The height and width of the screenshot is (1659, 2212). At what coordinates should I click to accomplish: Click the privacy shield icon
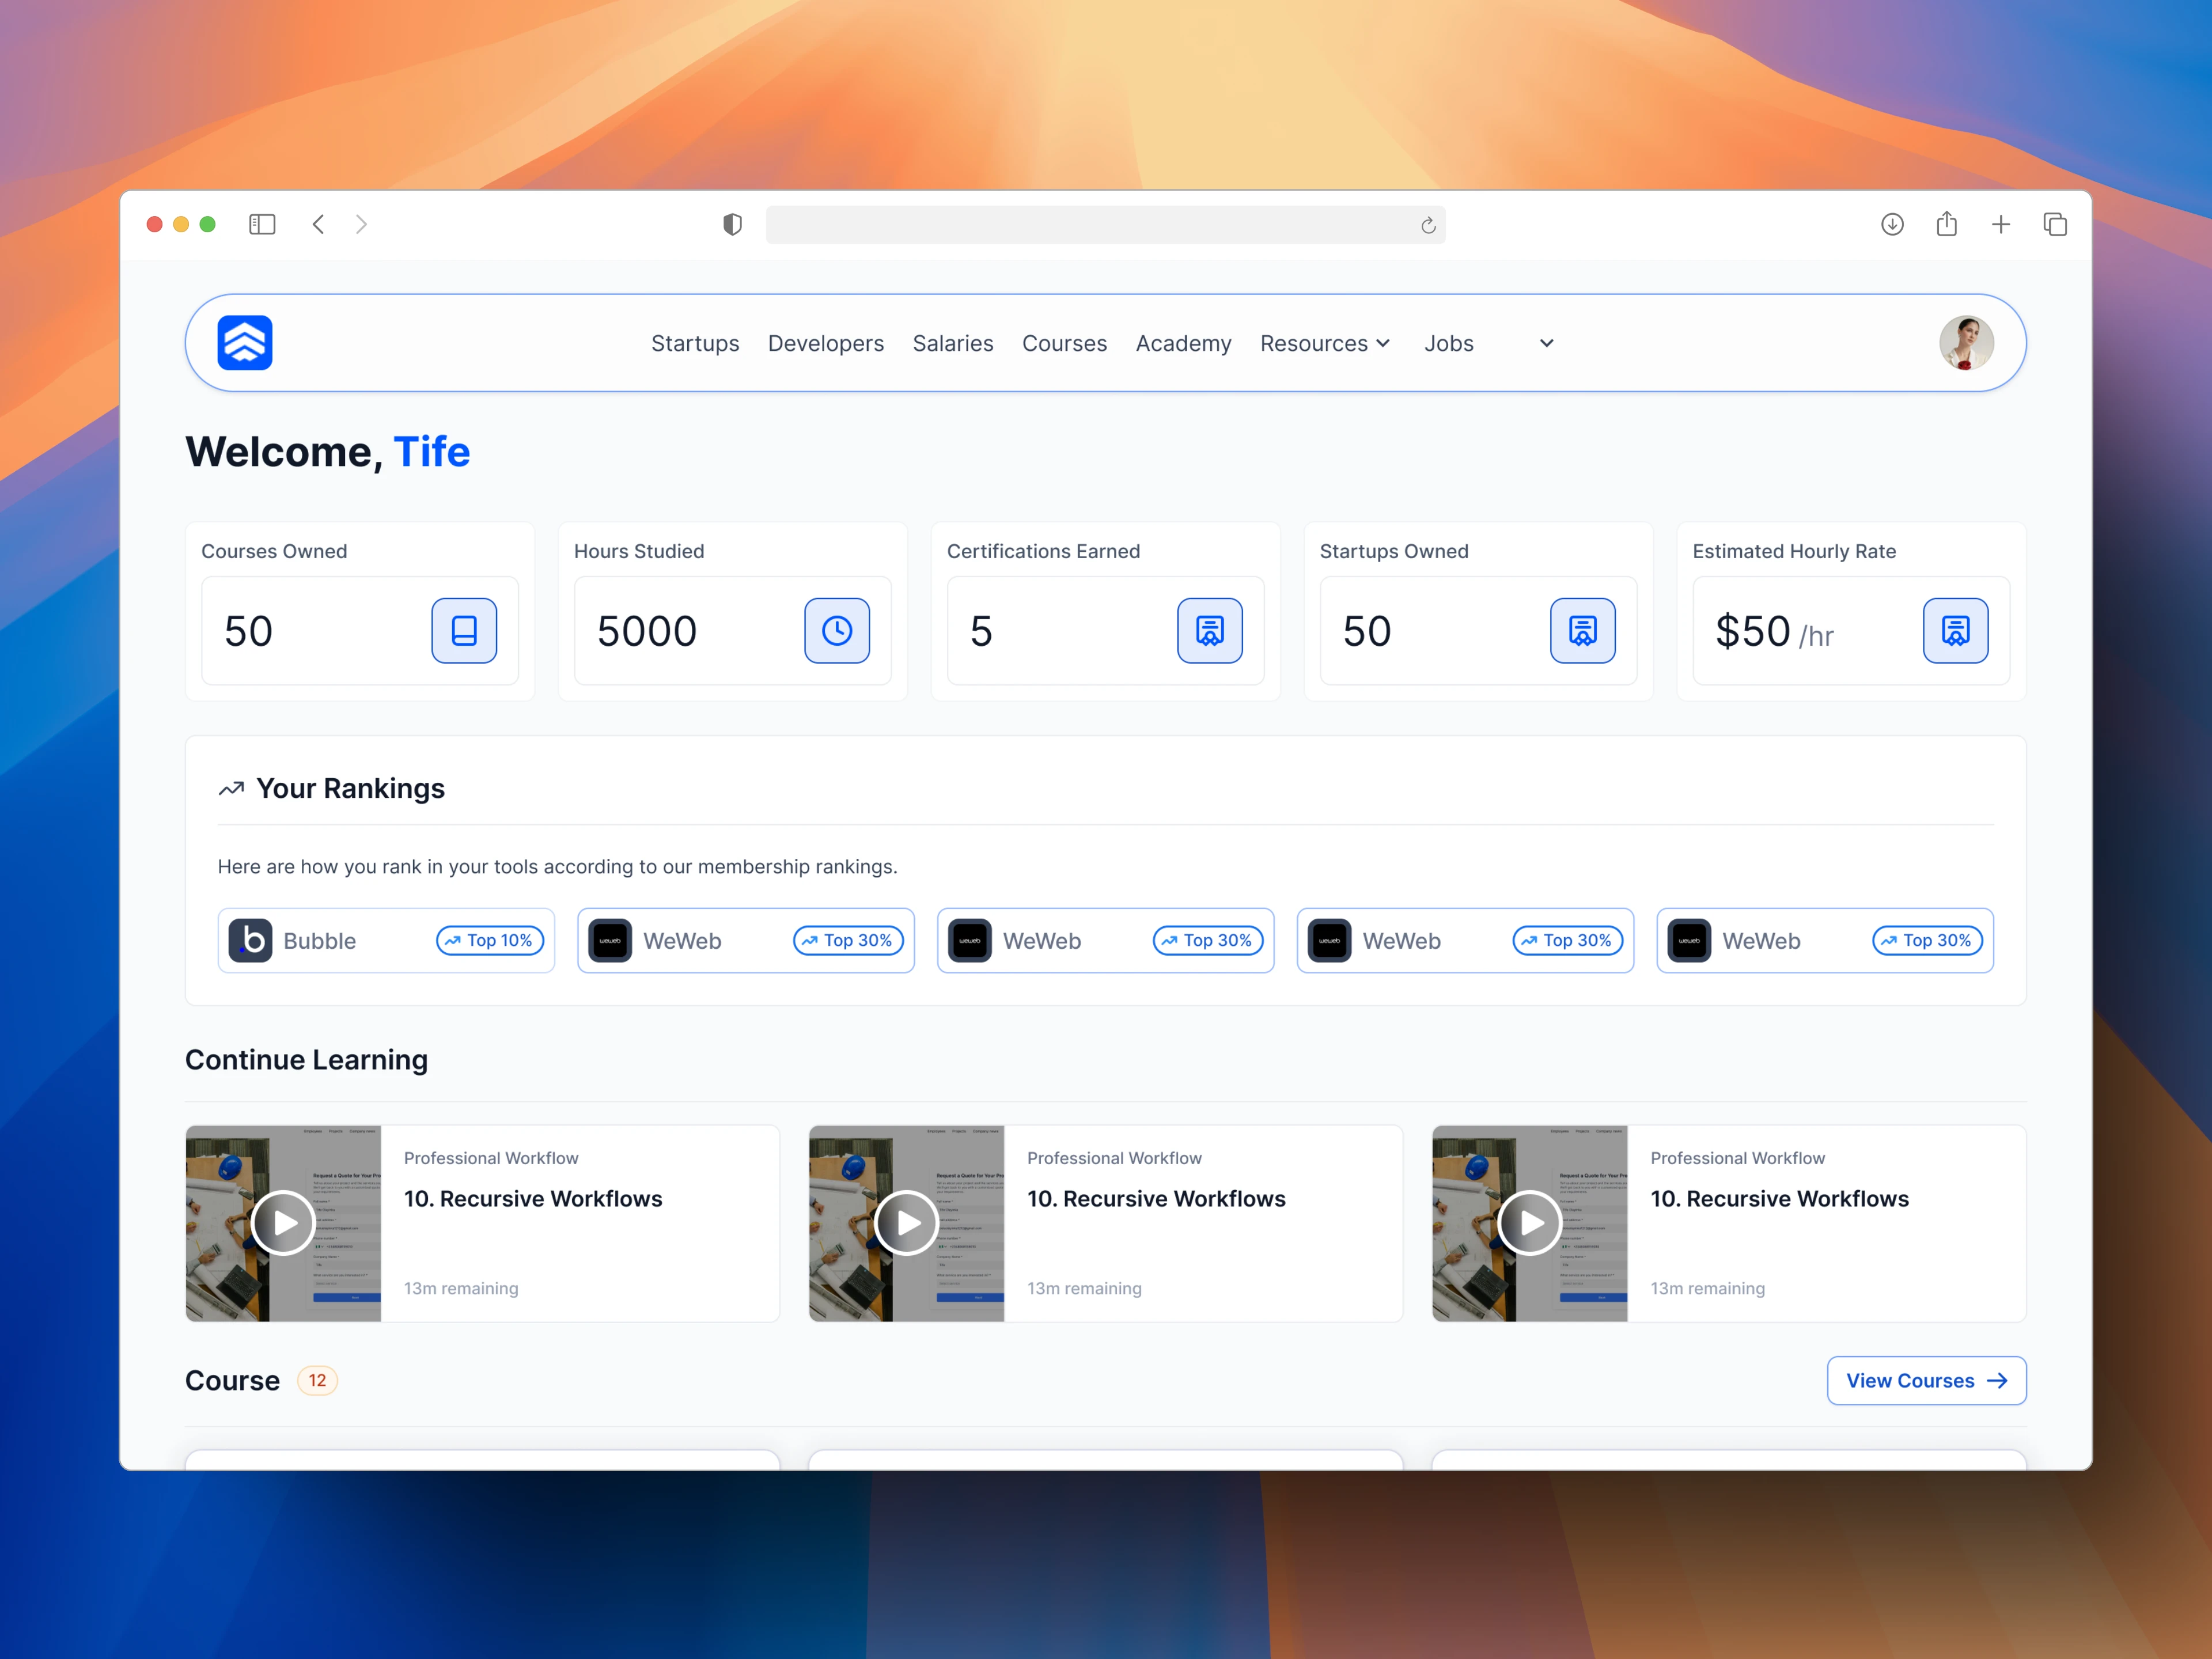pyautogui.click(x=732, y=224)
